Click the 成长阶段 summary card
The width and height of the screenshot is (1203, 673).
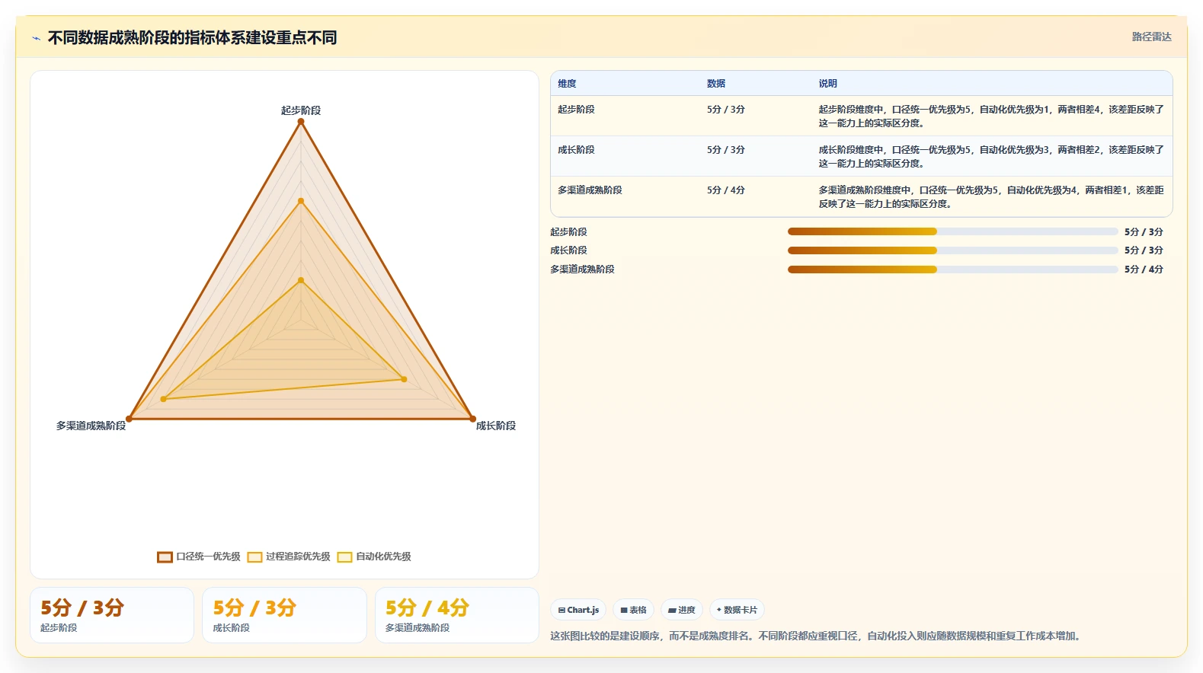coord(284,615)
